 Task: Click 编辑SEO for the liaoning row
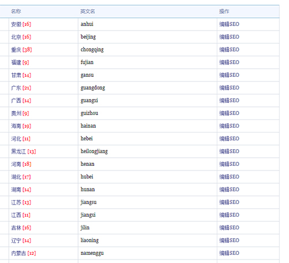[x=229, y=240]
